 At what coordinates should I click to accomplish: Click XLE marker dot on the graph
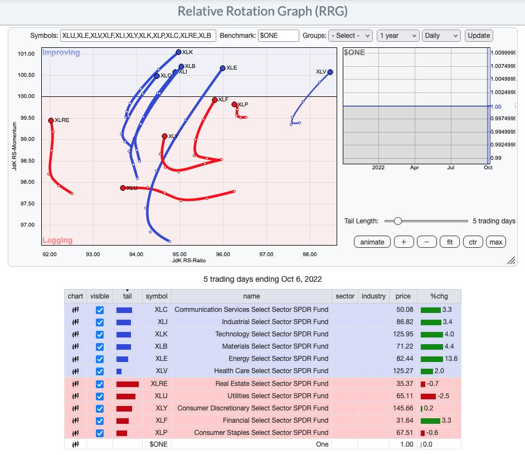click(223, 69)
